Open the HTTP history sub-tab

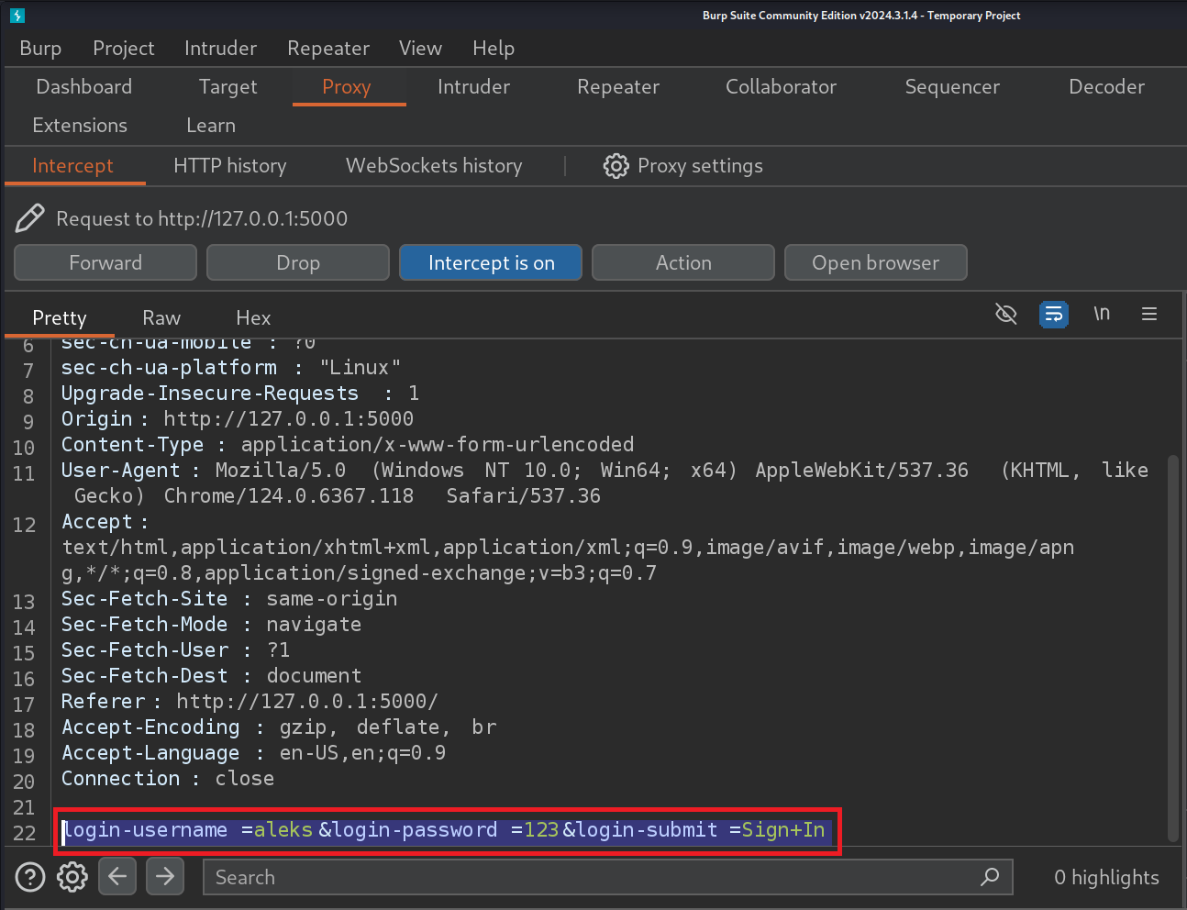[230, 165]
